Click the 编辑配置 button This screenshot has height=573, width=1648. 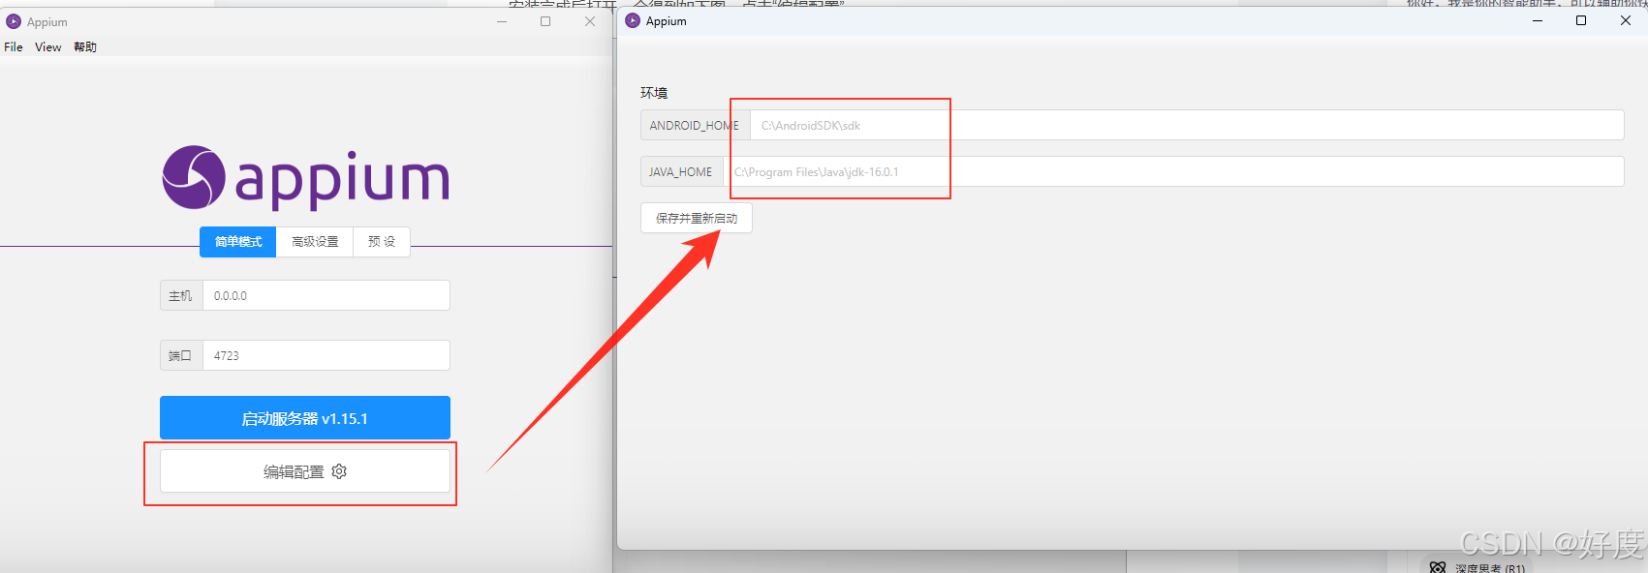click(305, 471)
